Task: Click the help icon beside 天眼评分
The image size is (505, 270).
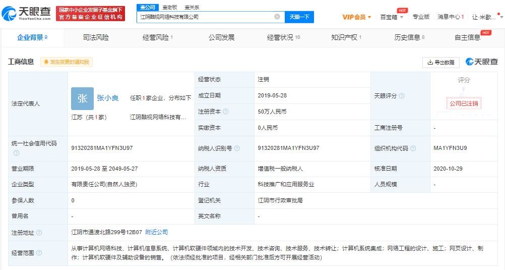Action: [402, 96]
